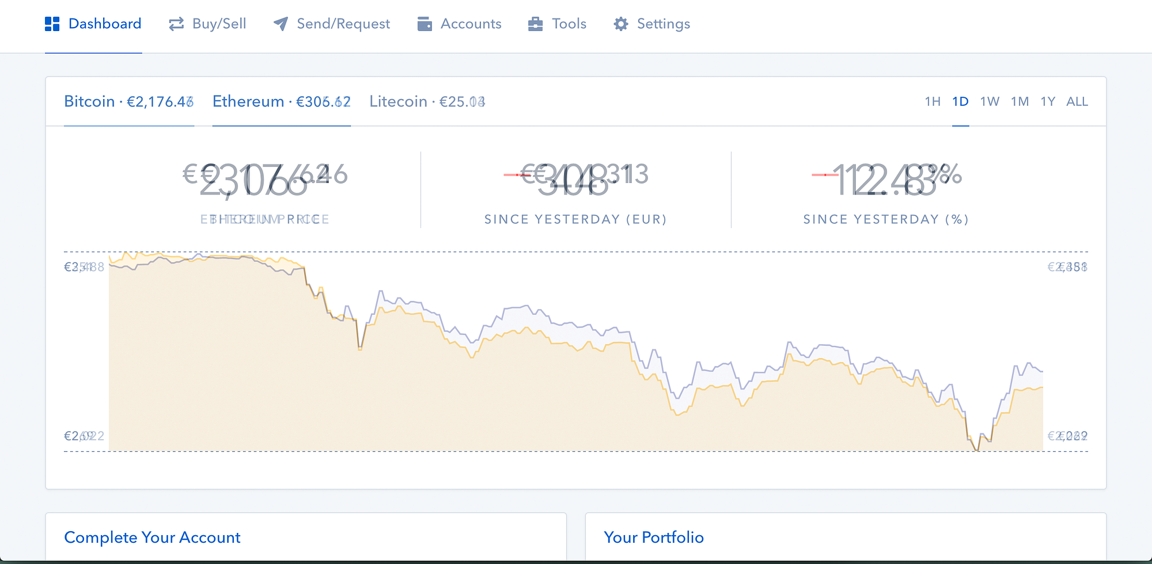Click the Accounts wallet icon
This screenshot has width=1152, height=564.
click(x=425, y=24)
